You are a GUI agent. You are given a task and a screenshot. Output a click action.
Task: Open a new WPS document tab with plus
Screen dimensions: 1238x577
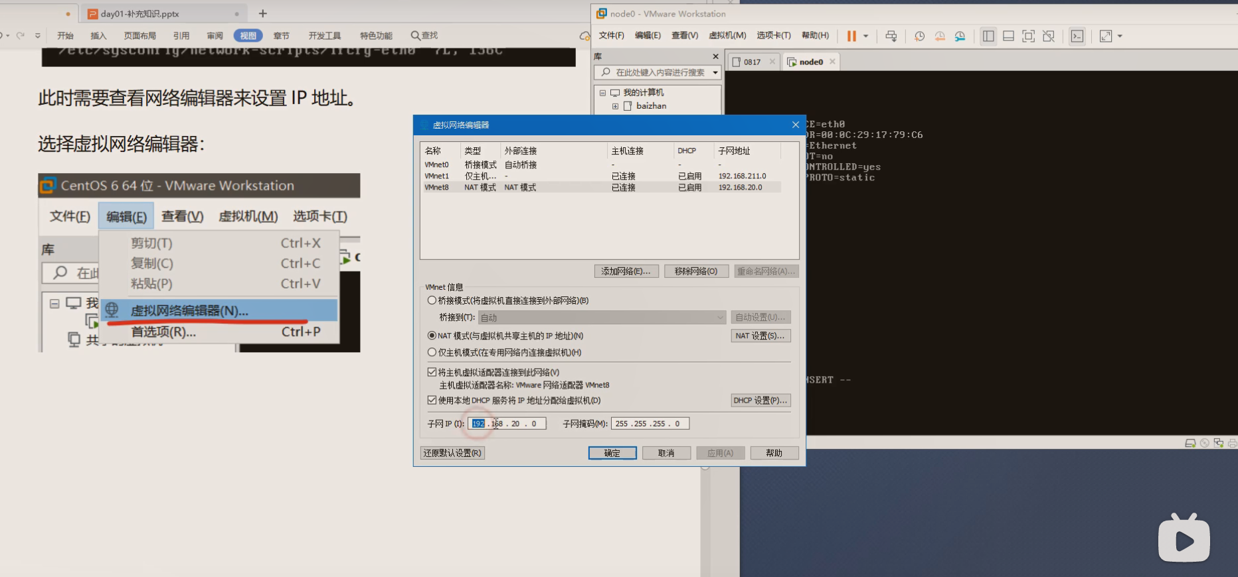click(x=262, y=13)
